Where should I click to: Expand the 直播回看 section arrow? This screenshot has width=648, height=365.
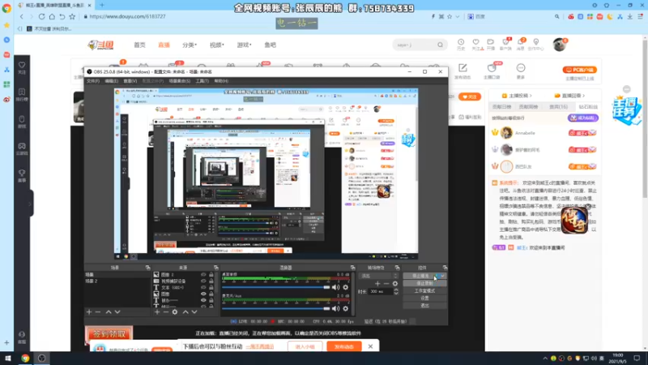click(583, 96)
